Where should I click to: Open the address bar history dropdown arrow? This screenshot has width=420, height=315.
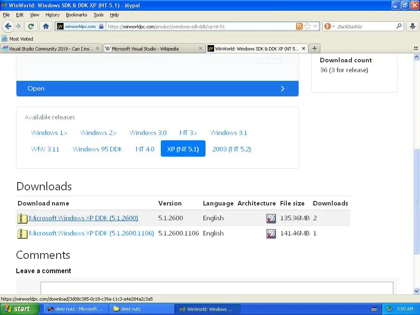(315, 26)
